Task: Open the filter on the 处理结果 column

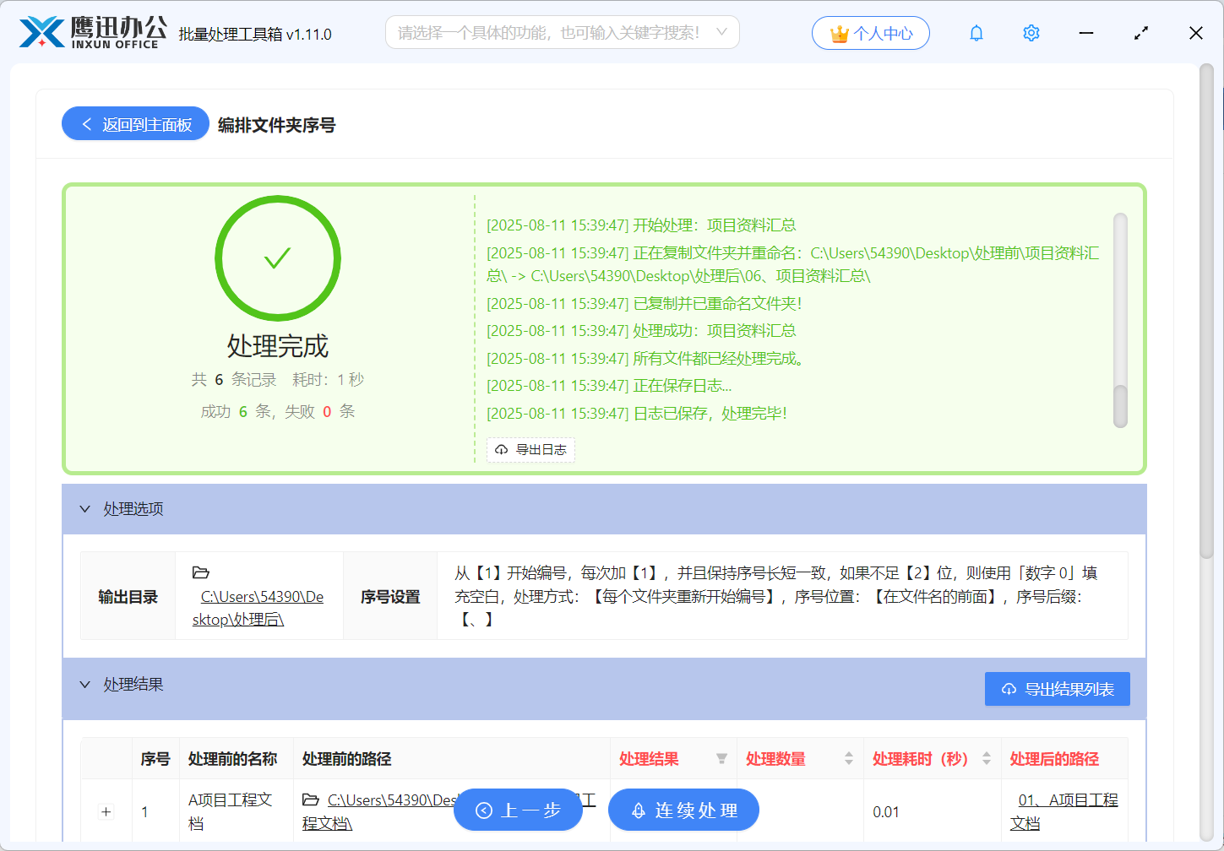Action: (x=722, y=760)
